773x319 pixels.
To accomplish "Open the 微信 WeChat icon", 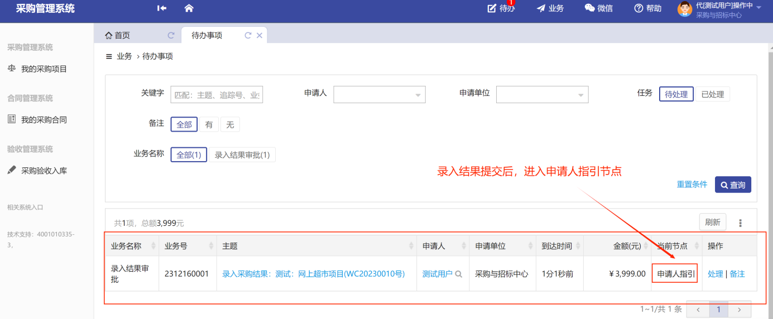I will 589,8.
